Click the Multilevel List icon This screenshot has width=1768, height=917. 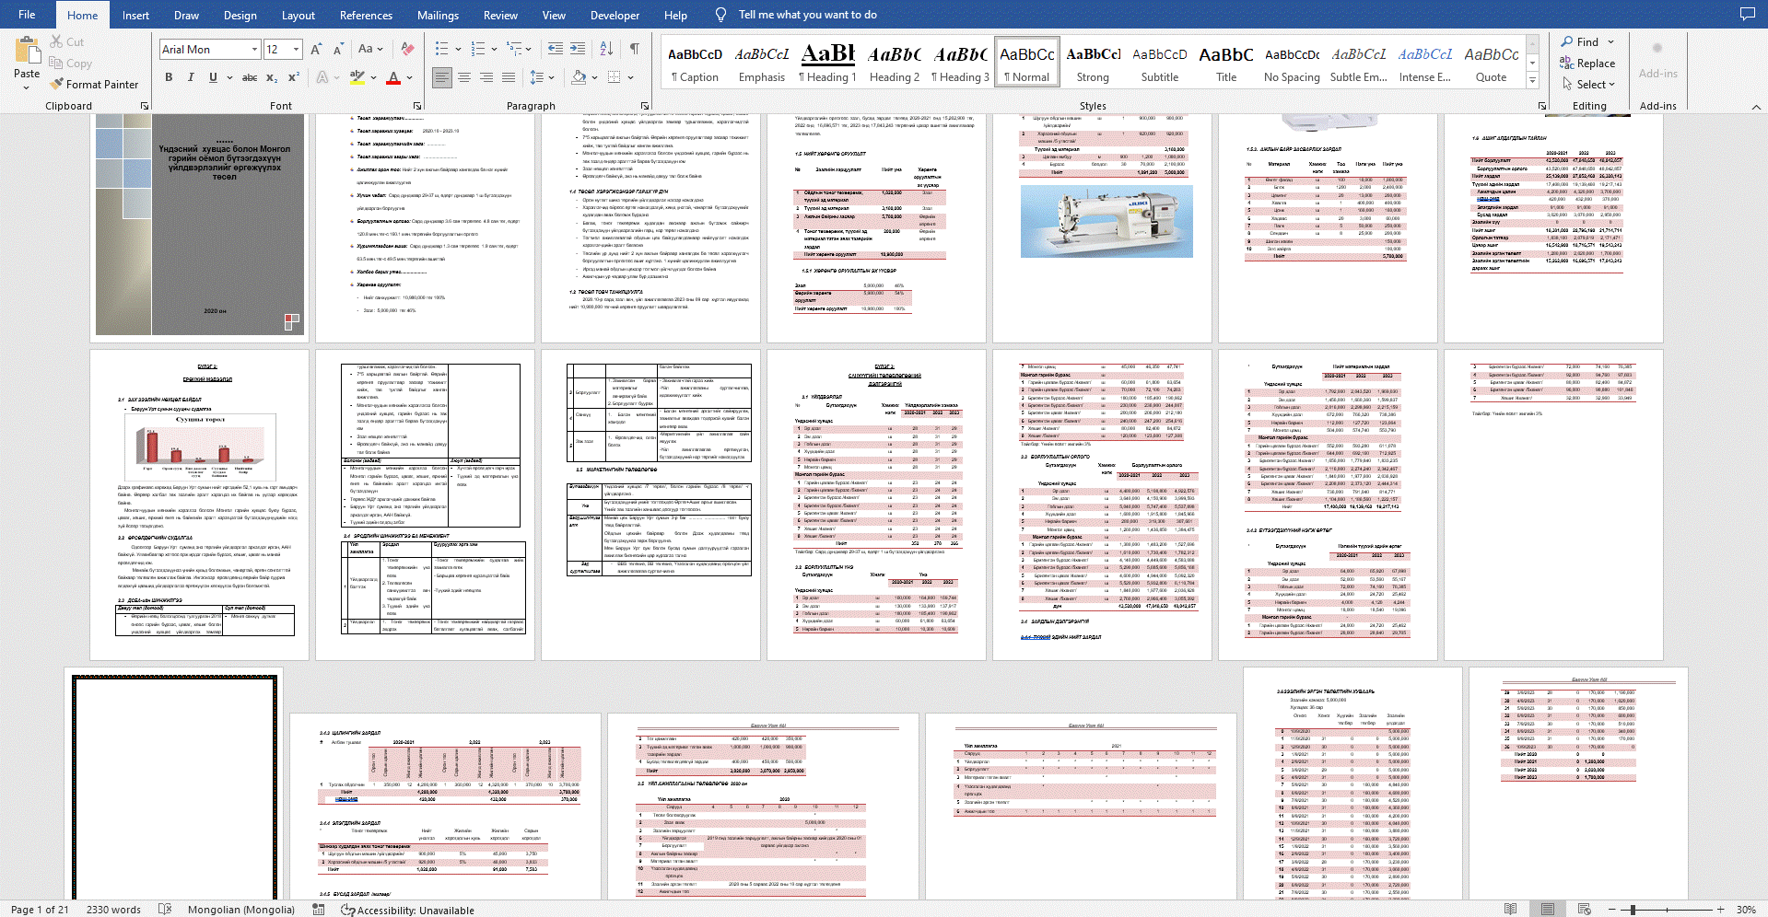[x=513, y=49]
